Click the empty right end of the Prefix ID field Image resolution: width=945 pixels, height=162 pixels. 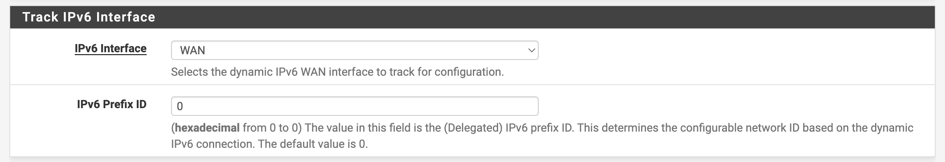pyautogui.click(x=508, y=106)
